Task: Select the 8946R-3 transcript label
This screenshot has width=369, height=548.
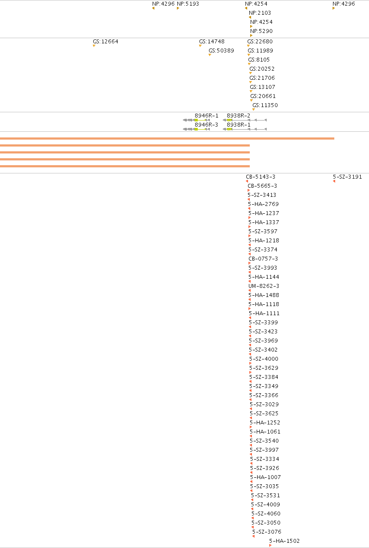Action: click(206, 124)
